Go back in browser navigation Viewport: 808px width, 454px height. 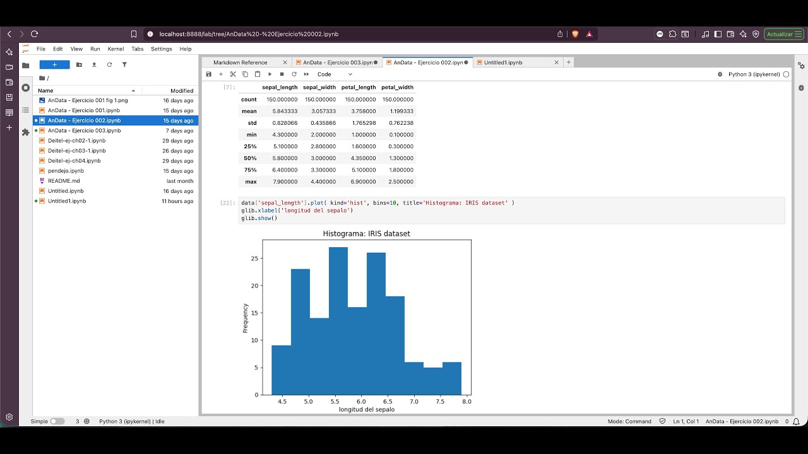(9, 34)
